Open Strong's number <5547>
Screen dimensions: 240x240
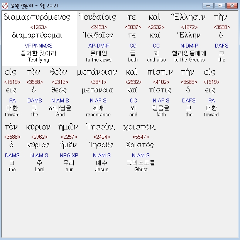(141, 137)
